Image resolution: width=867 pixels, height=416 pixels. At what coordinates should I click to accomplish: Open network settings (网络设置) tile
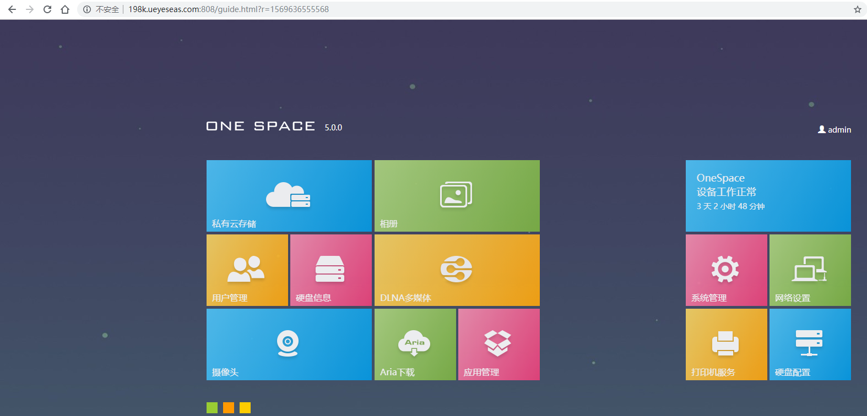coord(810,270)
